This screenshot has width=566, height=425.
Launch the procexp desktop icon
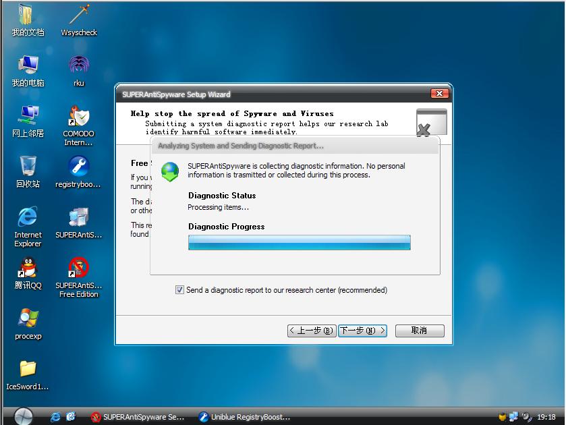(28, 324)
